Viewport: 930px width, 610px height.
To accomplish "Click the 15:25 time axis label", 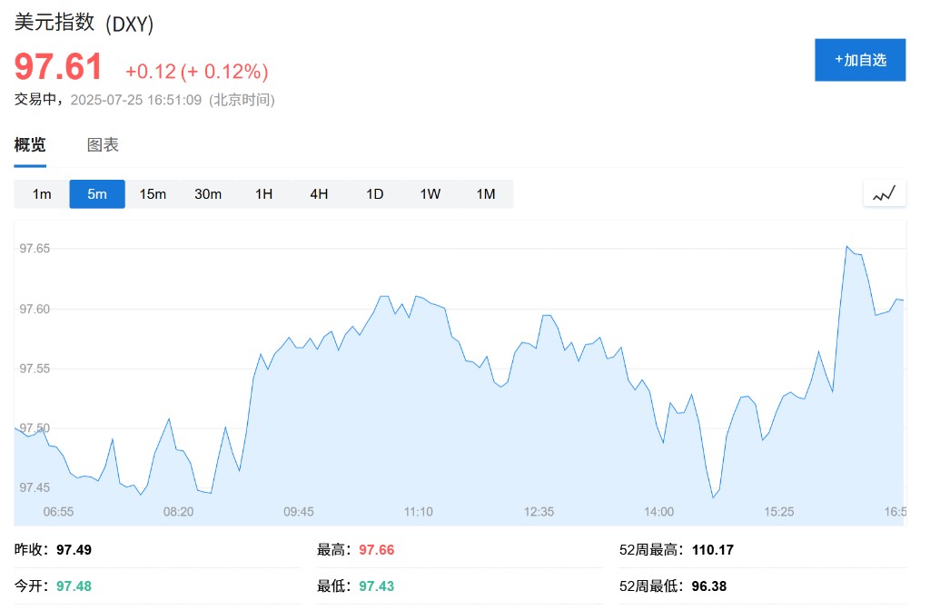I will tap(778, 512).
